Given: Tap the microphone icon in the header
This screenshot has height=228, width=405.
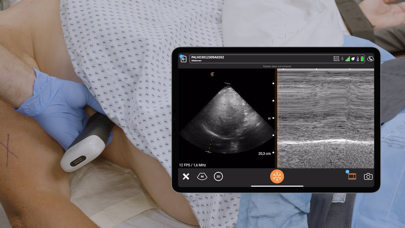Looking at the screenshot, I should (x=342, y=59).
